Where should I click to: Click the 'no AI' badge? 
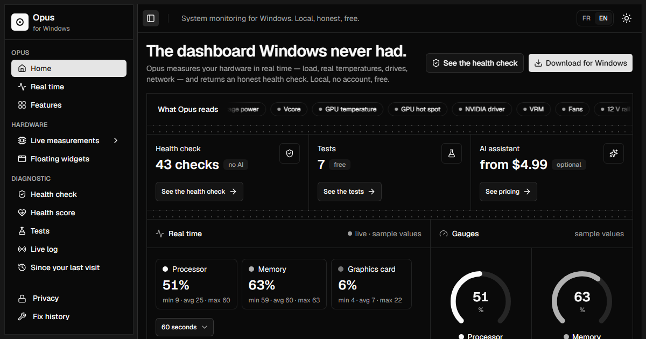pos(236,165)
